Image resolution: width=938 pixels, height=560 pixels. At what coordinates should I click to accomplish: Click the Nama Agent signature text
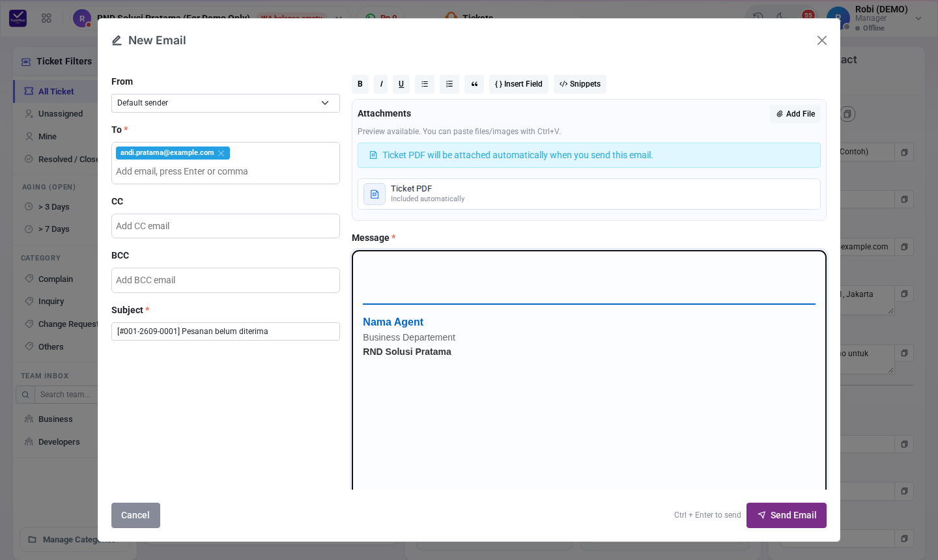coord(393,322)
